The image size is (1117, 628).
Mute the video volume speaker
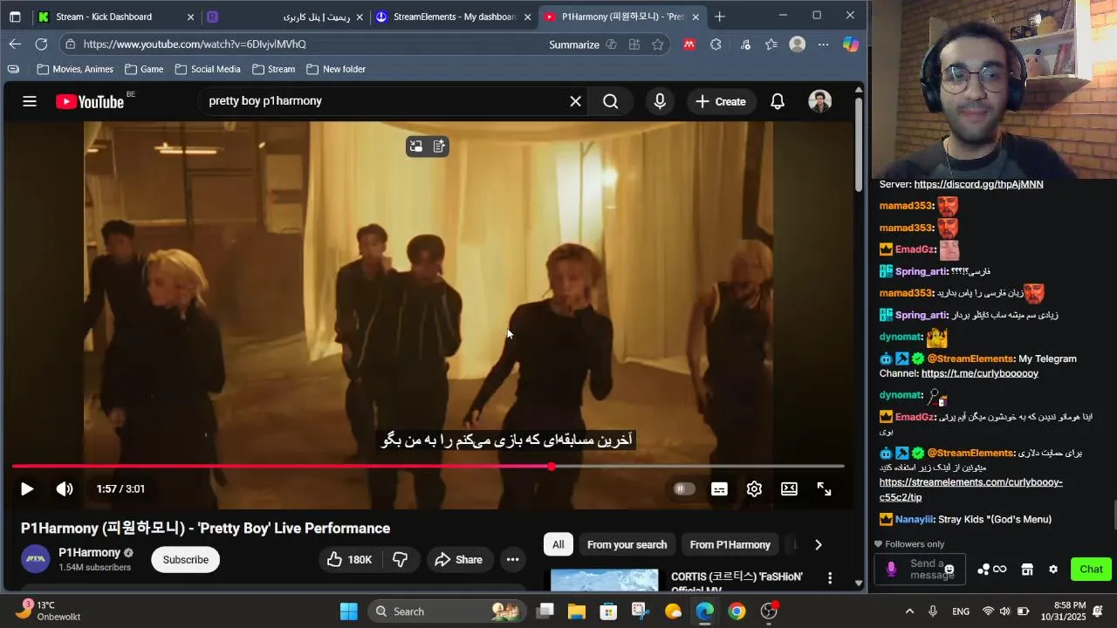coord(65,489)
